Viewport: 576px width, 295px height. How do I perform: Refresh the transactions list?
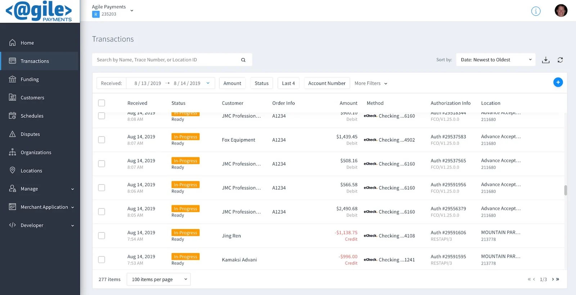(x=560, y=60)
